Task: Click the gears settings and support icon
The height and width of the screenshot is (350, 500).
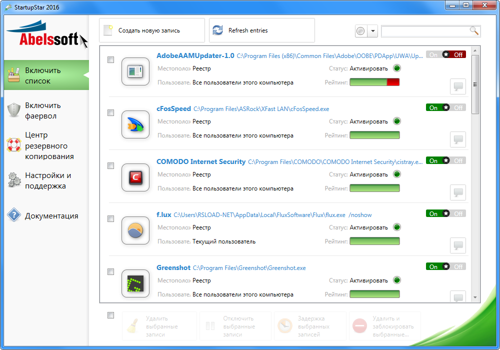Action: 14,180
